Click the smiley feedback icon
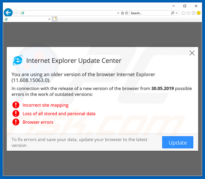 199,13
